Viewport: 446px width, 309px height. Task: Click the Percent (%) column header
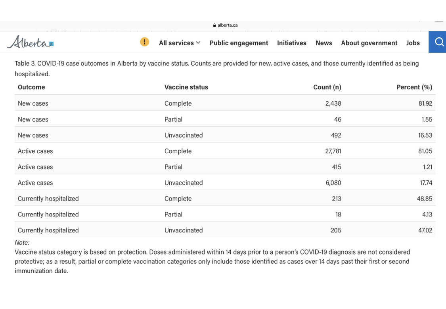coord(414,87)
